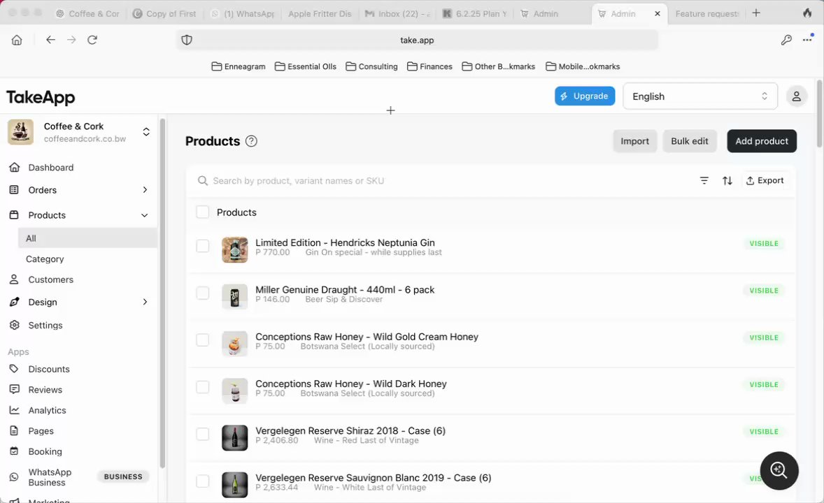
Task: Open the Enneagram bookmarks folder
Action: (238, 66)
